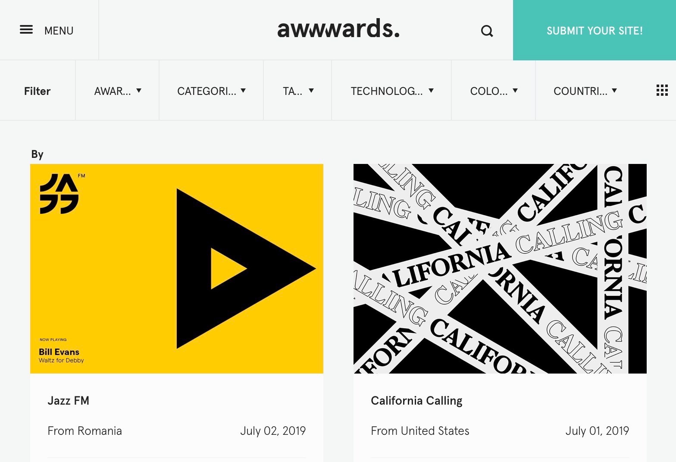
Task: Click the Jazz FM title link
Action: [69, 401]
